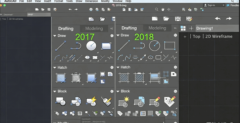Open the Sign In dropdown
The width and height of the screenshot is (240, 123).
coord(213,5)
